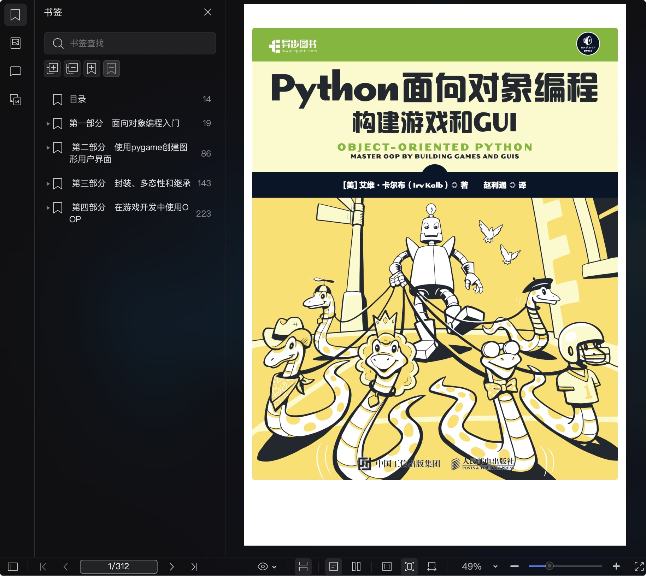Image resolution: width=646 pixels, height=576 pixels.
Task: Enter full screen mode
Action: [x=639, y=566]
